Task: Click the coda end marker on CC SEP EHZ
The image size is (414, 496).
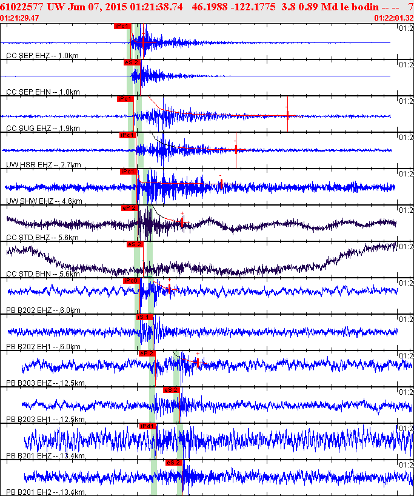Action: coord(143,41)
